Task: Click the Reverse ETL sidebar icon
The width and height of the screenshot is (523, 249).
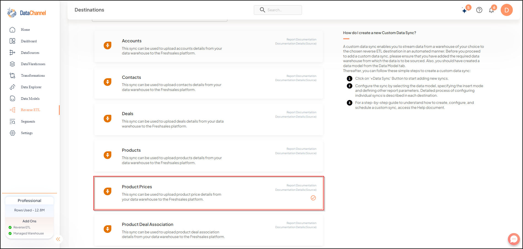Action: [x=12, y=110]
